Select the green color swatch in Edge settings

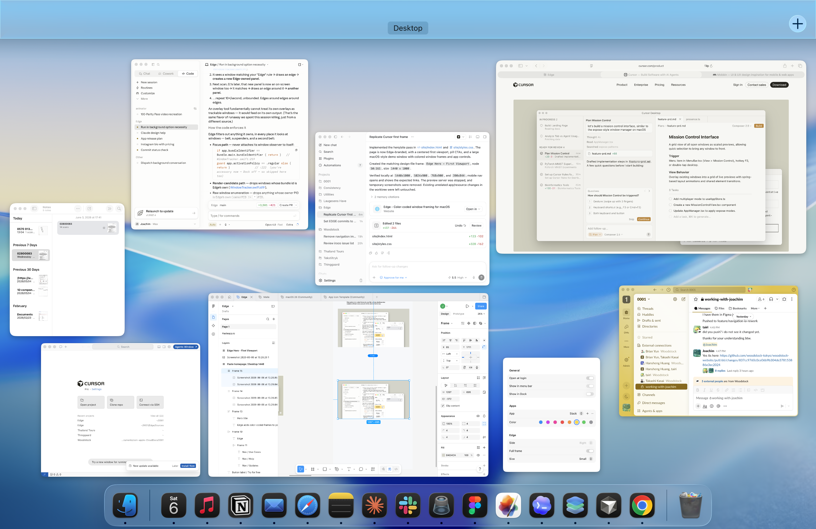584,422
